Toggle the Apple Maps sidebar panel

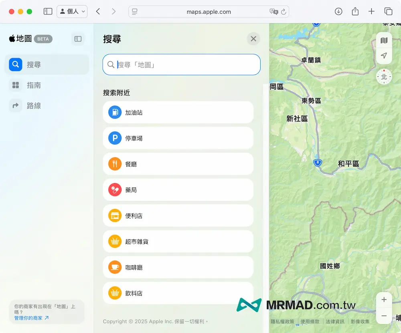pos(78,39)
